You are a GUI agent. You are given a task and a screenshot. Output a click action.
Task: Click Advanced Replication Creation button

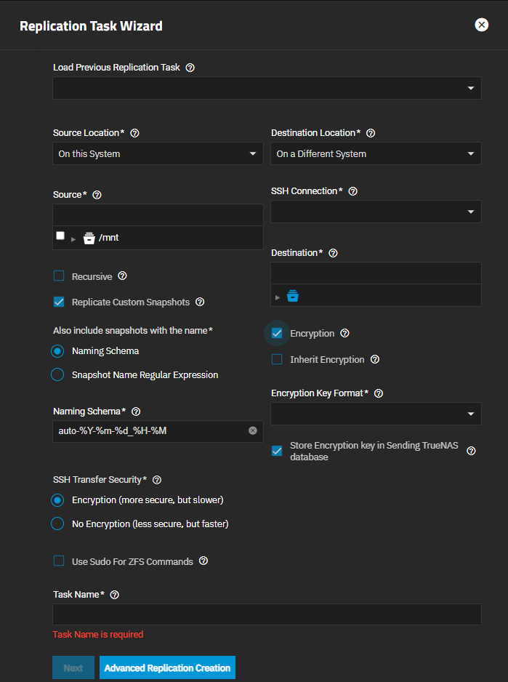(x=167, y=668)
